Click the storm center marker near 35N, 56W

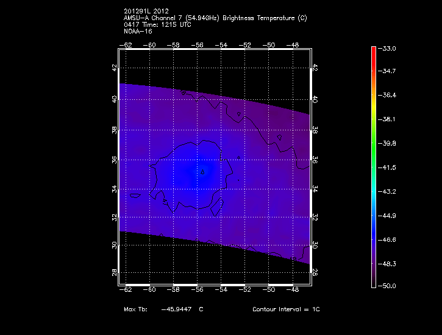(203, 172)
